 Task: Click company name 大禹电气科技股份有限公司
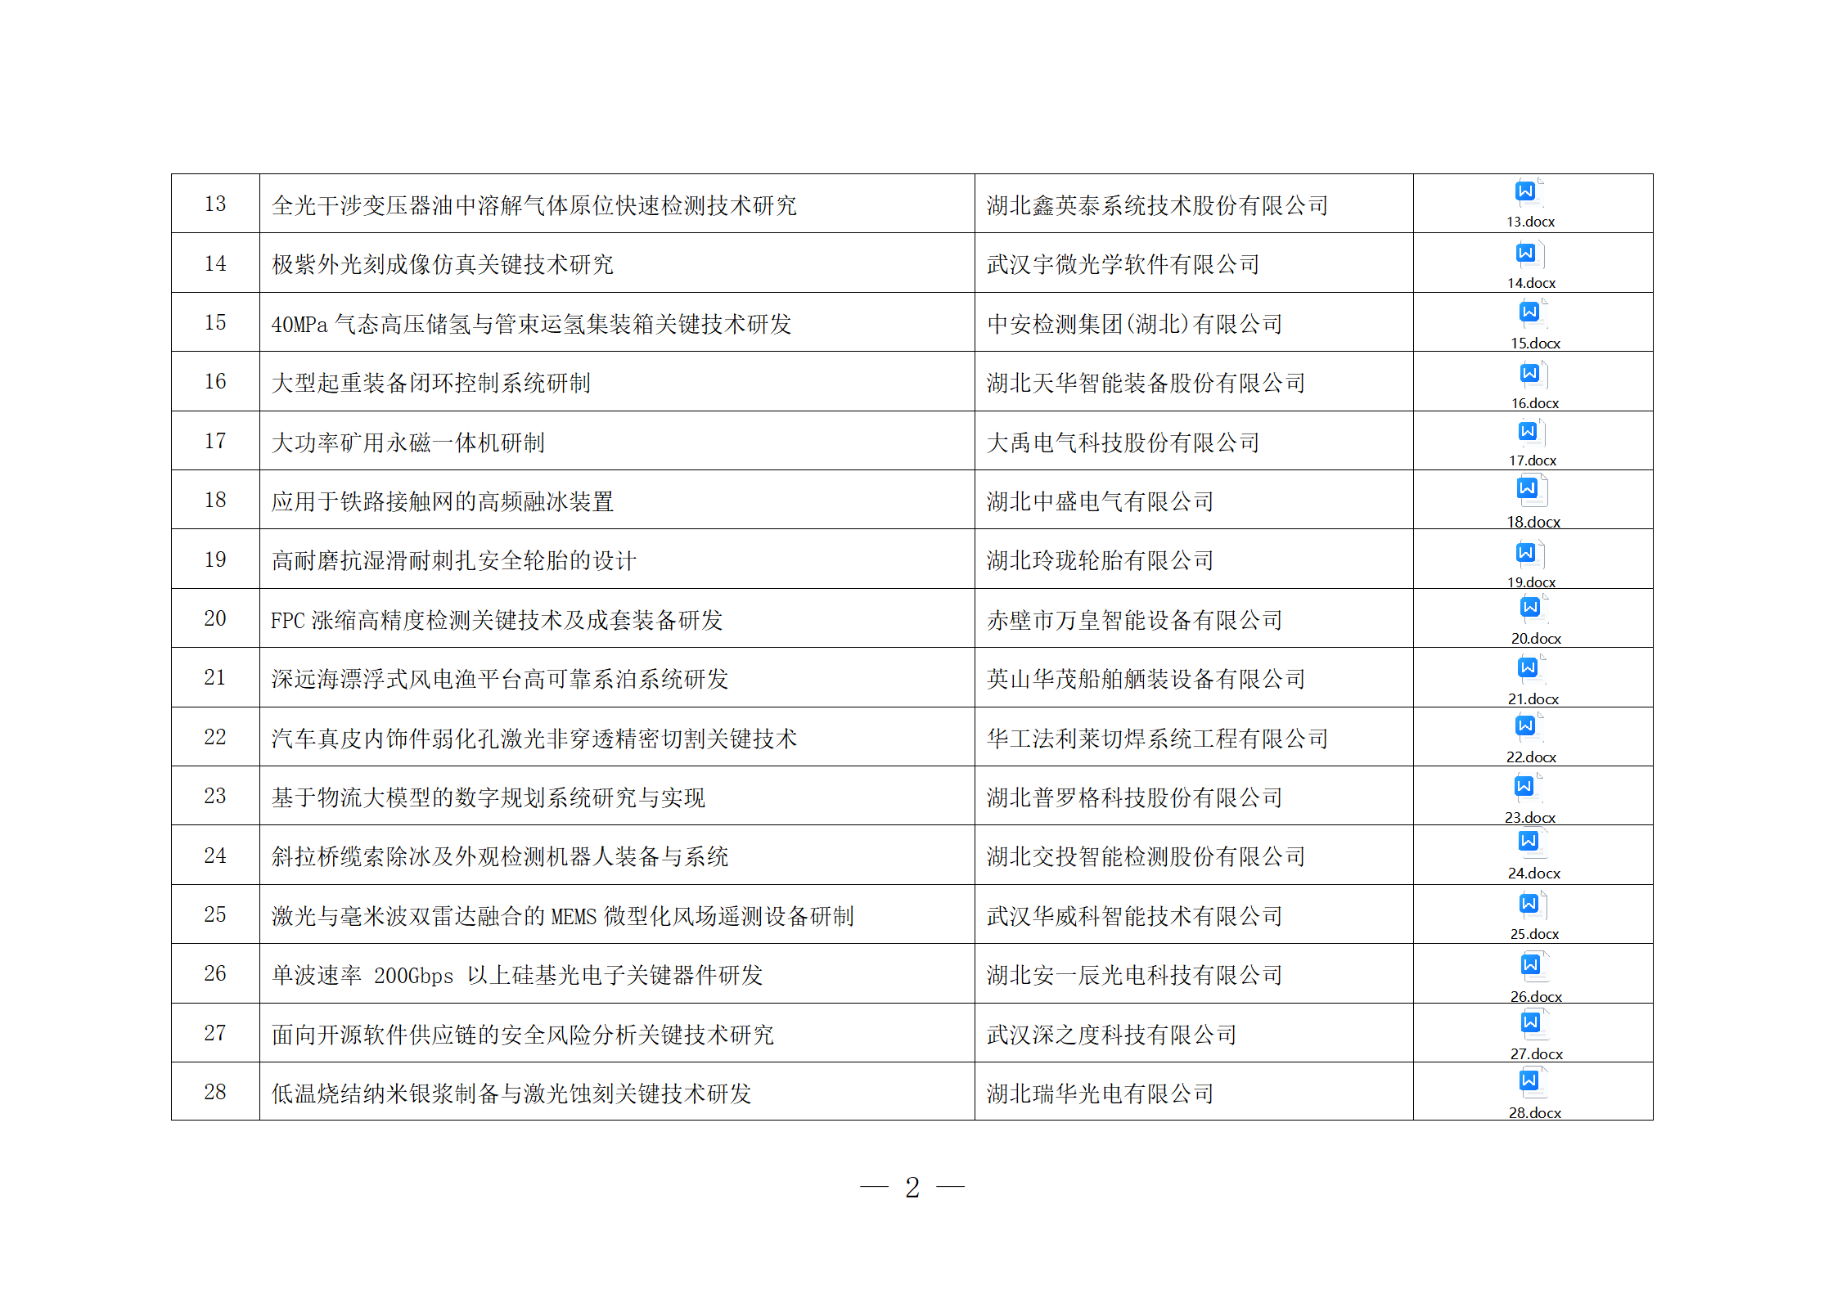(1123, 442)
